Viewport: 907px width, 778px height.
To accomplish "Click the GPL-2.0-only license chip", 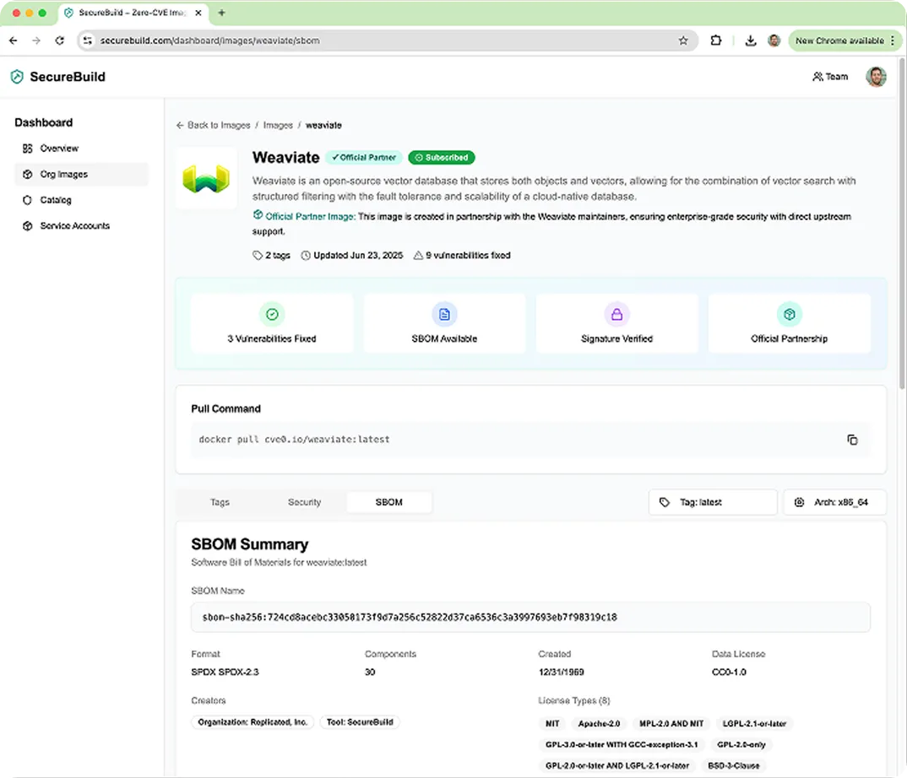I will click(x=741, y=744).
